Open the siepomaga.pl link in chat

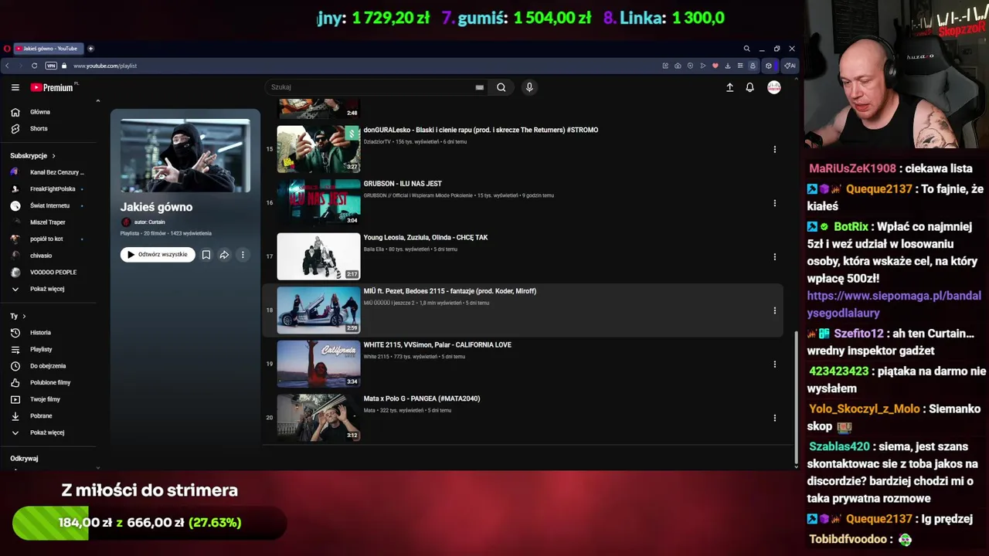coord(894,304)
